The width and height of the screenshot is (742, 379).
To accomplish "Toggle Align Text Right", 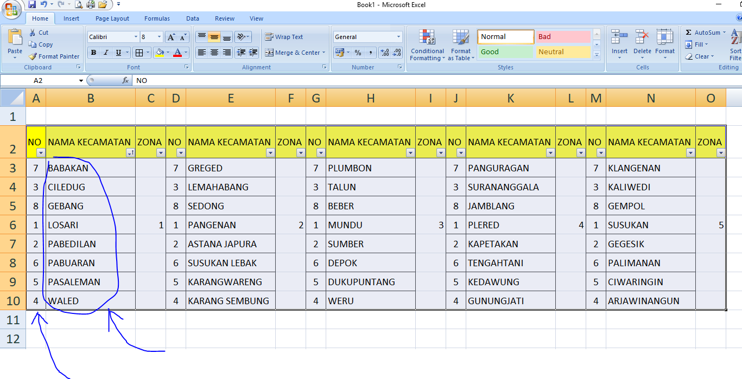I will (227, 53).
